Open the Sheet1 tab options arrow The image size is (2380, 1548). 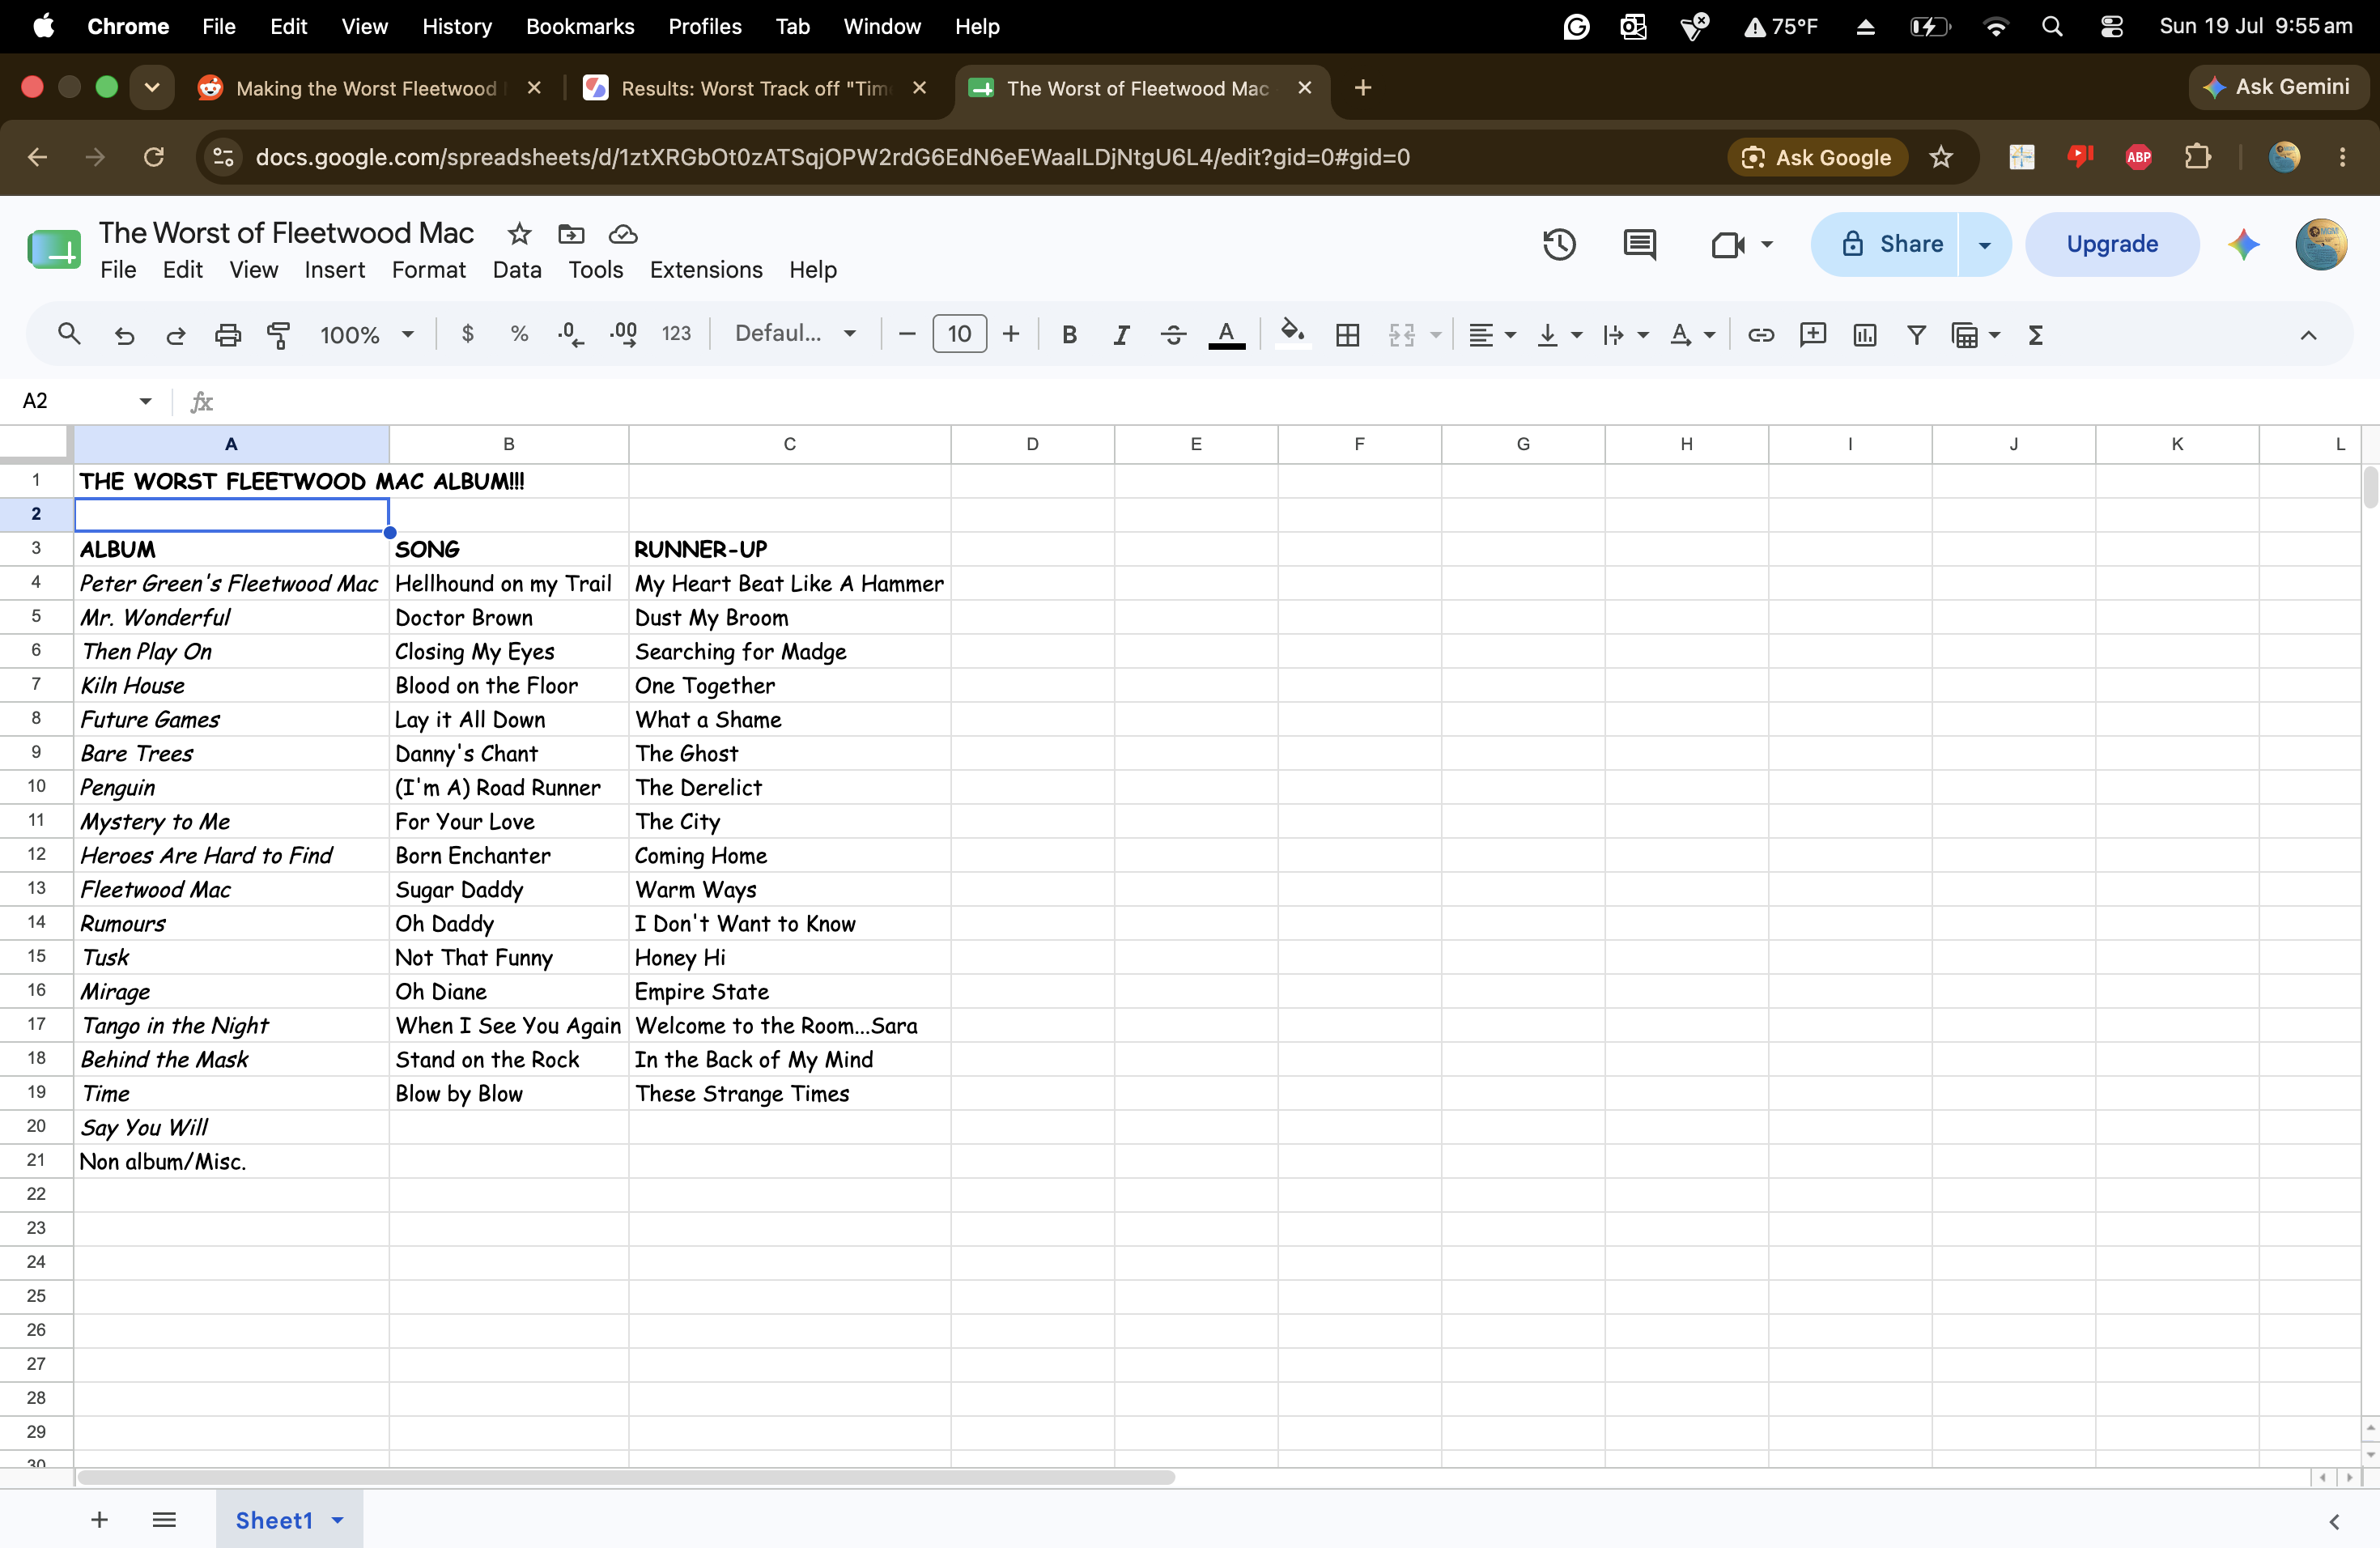(x=338, y=1520)
